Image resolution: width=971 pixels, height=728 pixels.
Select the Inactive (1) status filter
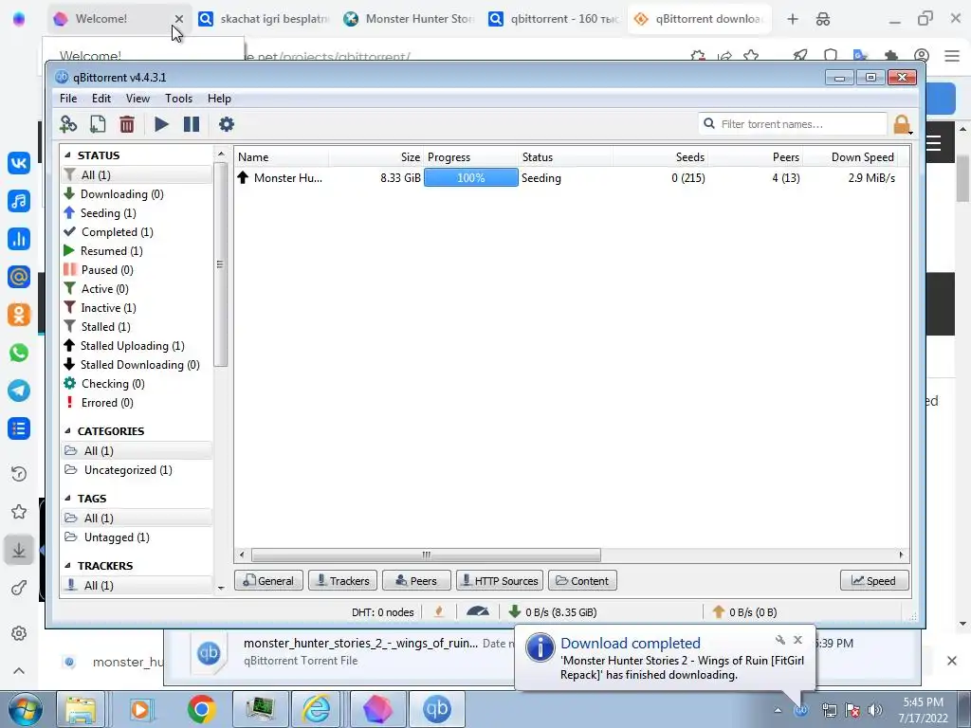[137, 308]
